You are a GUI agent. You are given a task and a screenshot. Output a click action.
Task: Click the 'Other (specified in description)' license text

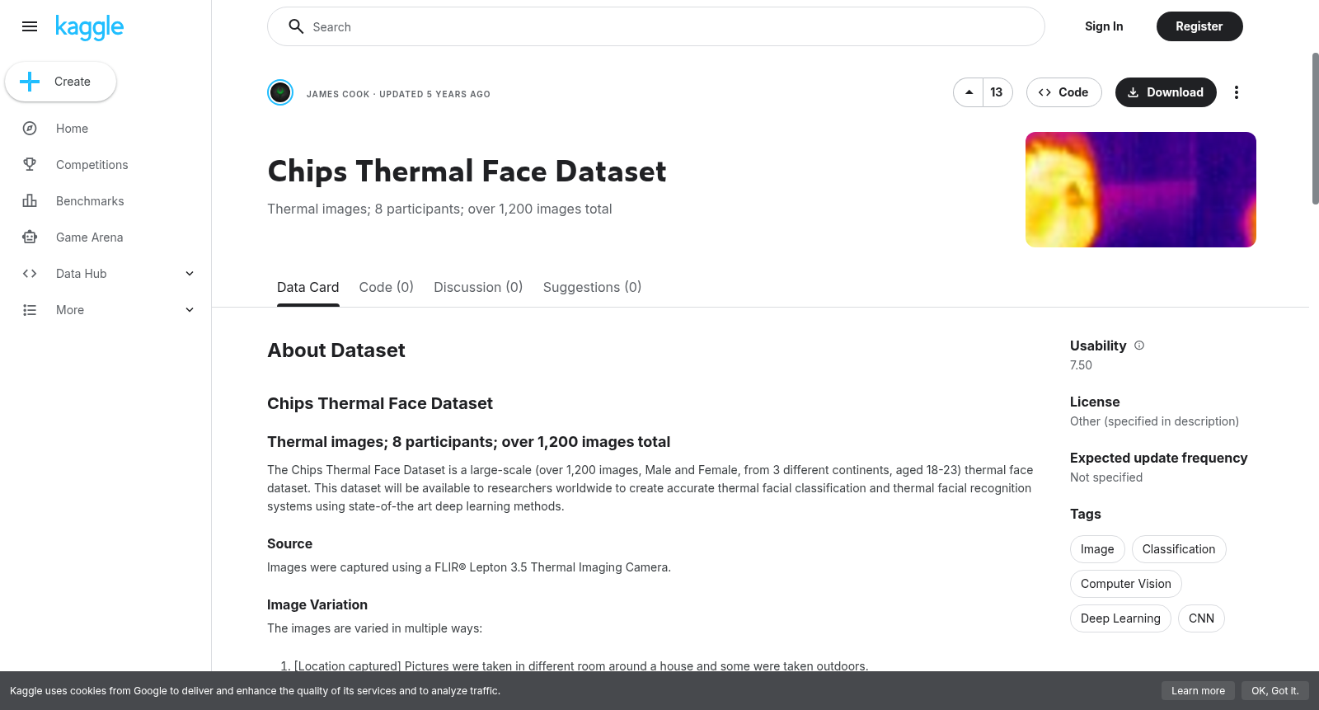click(x=1154, y=421)
